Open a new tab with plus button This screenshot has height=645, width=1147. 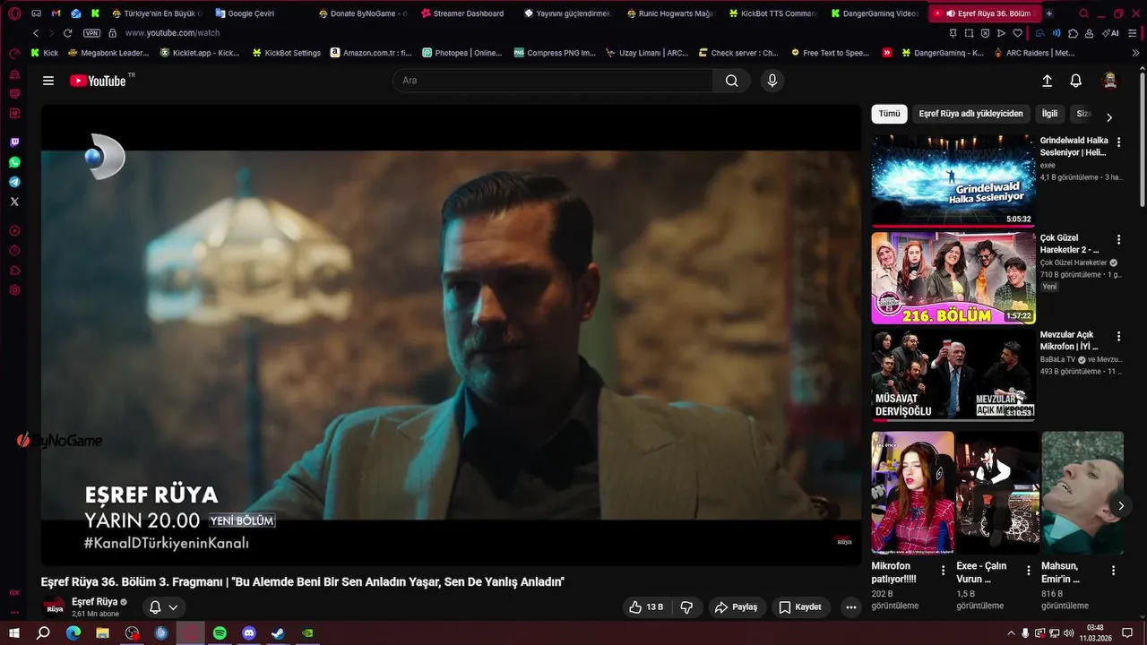(x=1049, y=13)
